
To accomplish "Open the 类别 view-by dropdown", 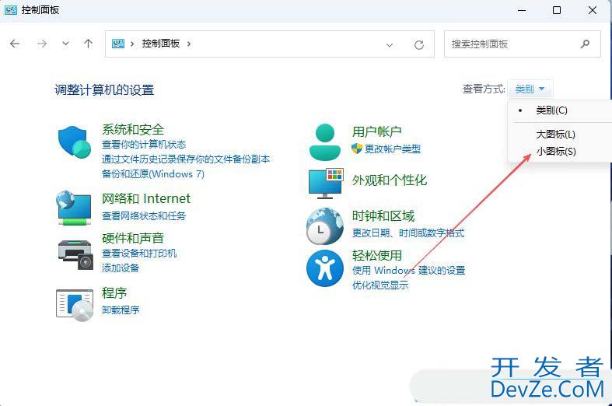I will point(530,89).
